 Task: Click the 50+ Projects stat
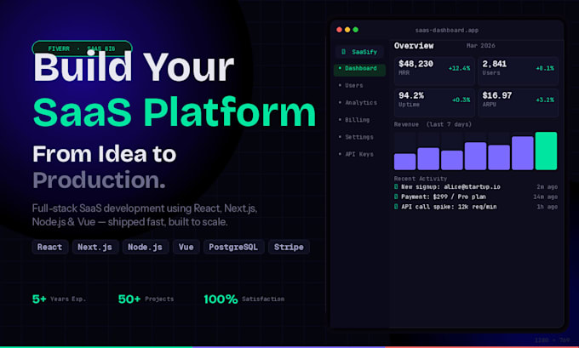pos(146,299)
